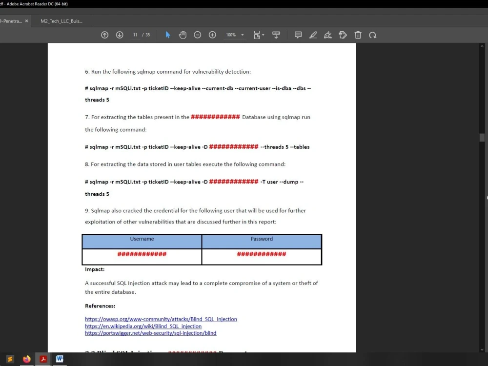Image resolution: width=488 pixels, height=366 pixels.
Task: Open Firefox from the taskbar
Action: point(27,359)
